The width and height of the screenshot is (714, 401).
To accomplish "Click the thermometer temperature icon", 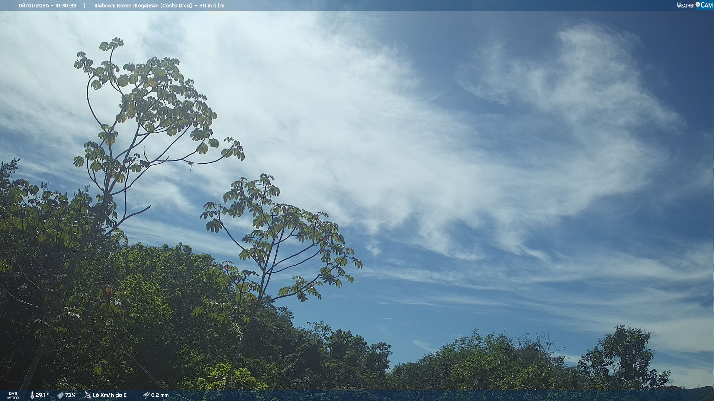I will pos(32,395).
